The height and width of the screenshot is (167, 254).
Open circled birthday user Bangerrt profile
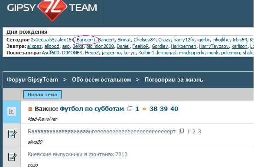click(x=86, y=40)
